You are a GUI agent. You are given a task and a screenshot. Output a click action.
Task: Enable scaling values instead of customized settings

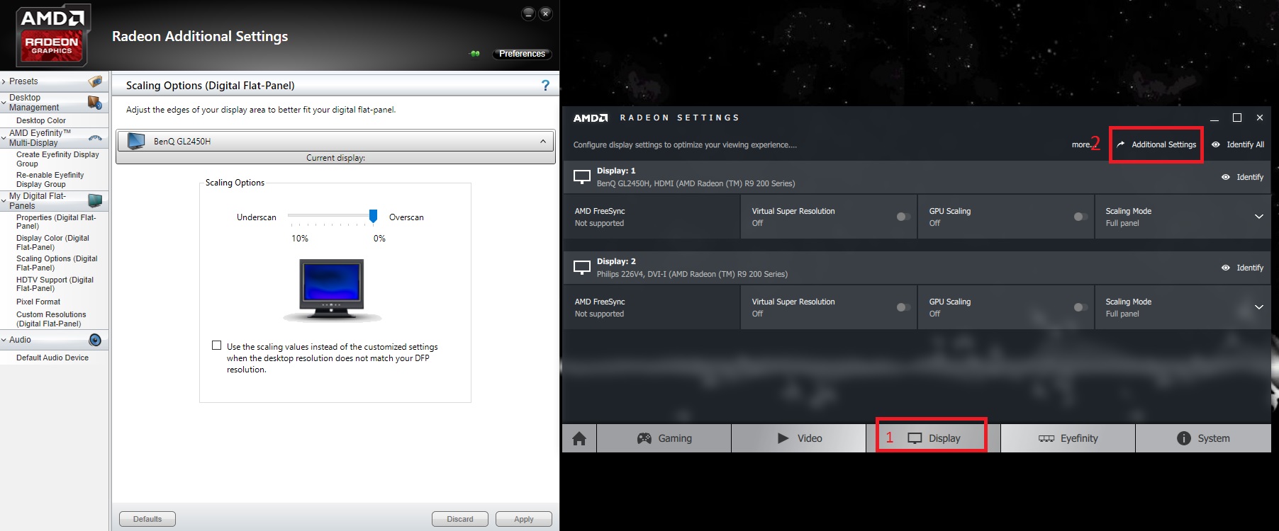coord(217,346)
